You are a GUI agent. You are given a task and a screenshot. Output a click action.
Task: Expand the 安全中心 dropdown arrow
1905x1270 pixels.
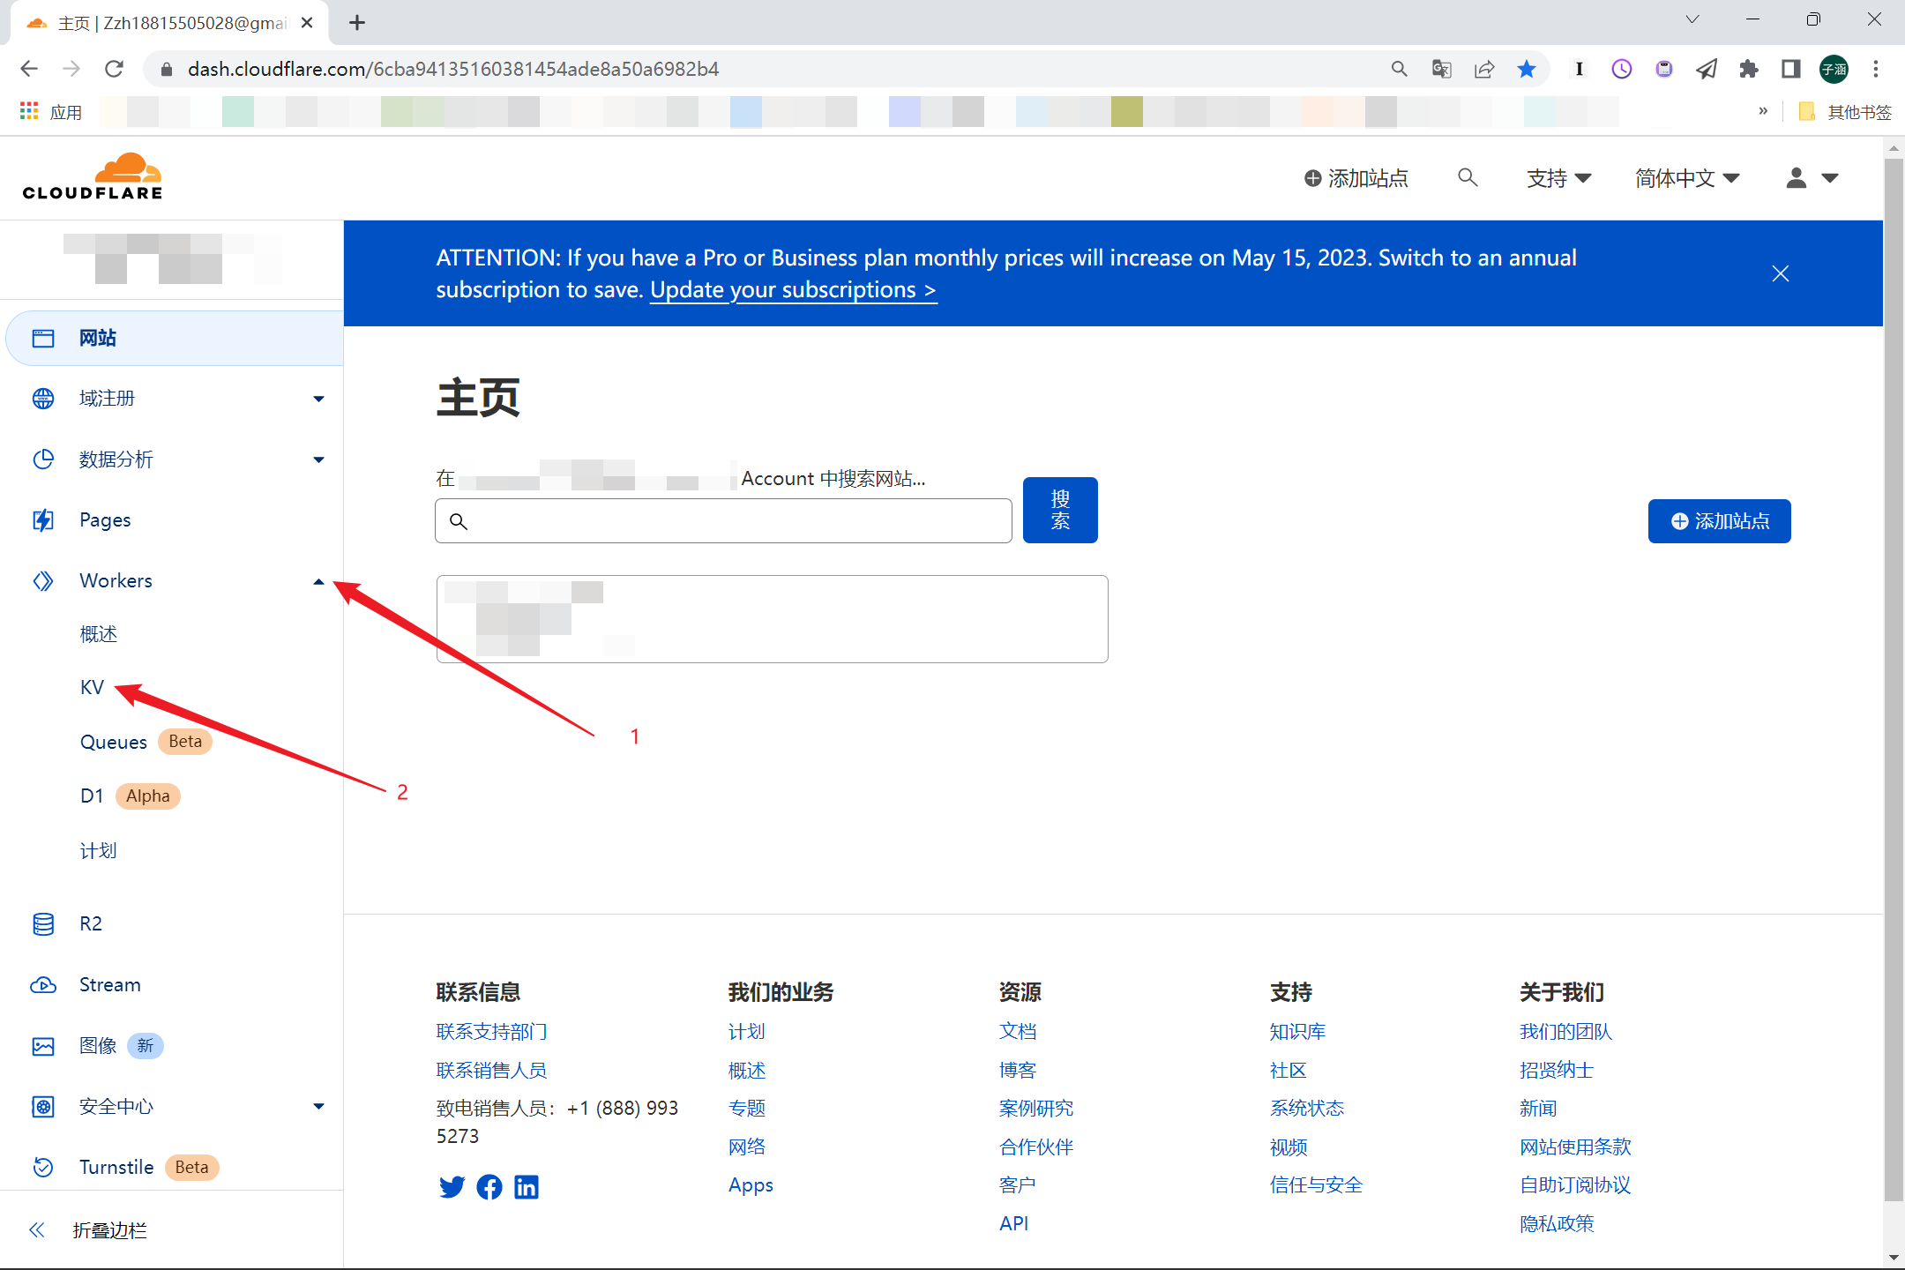coord(318,1106)
